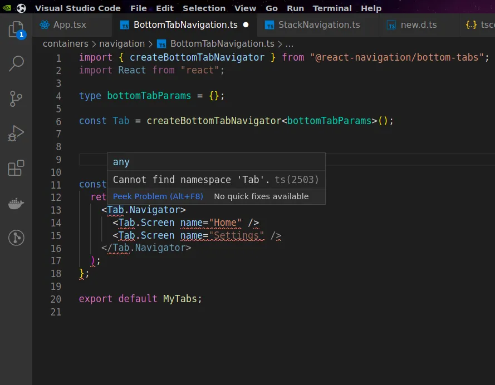The width and height of the screenshot is (495, 385).
Task: Open the Go menu
Action: 272,8
